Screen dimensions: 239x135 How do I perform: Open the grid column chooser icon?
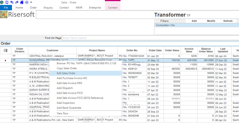(x=6, y=50)
